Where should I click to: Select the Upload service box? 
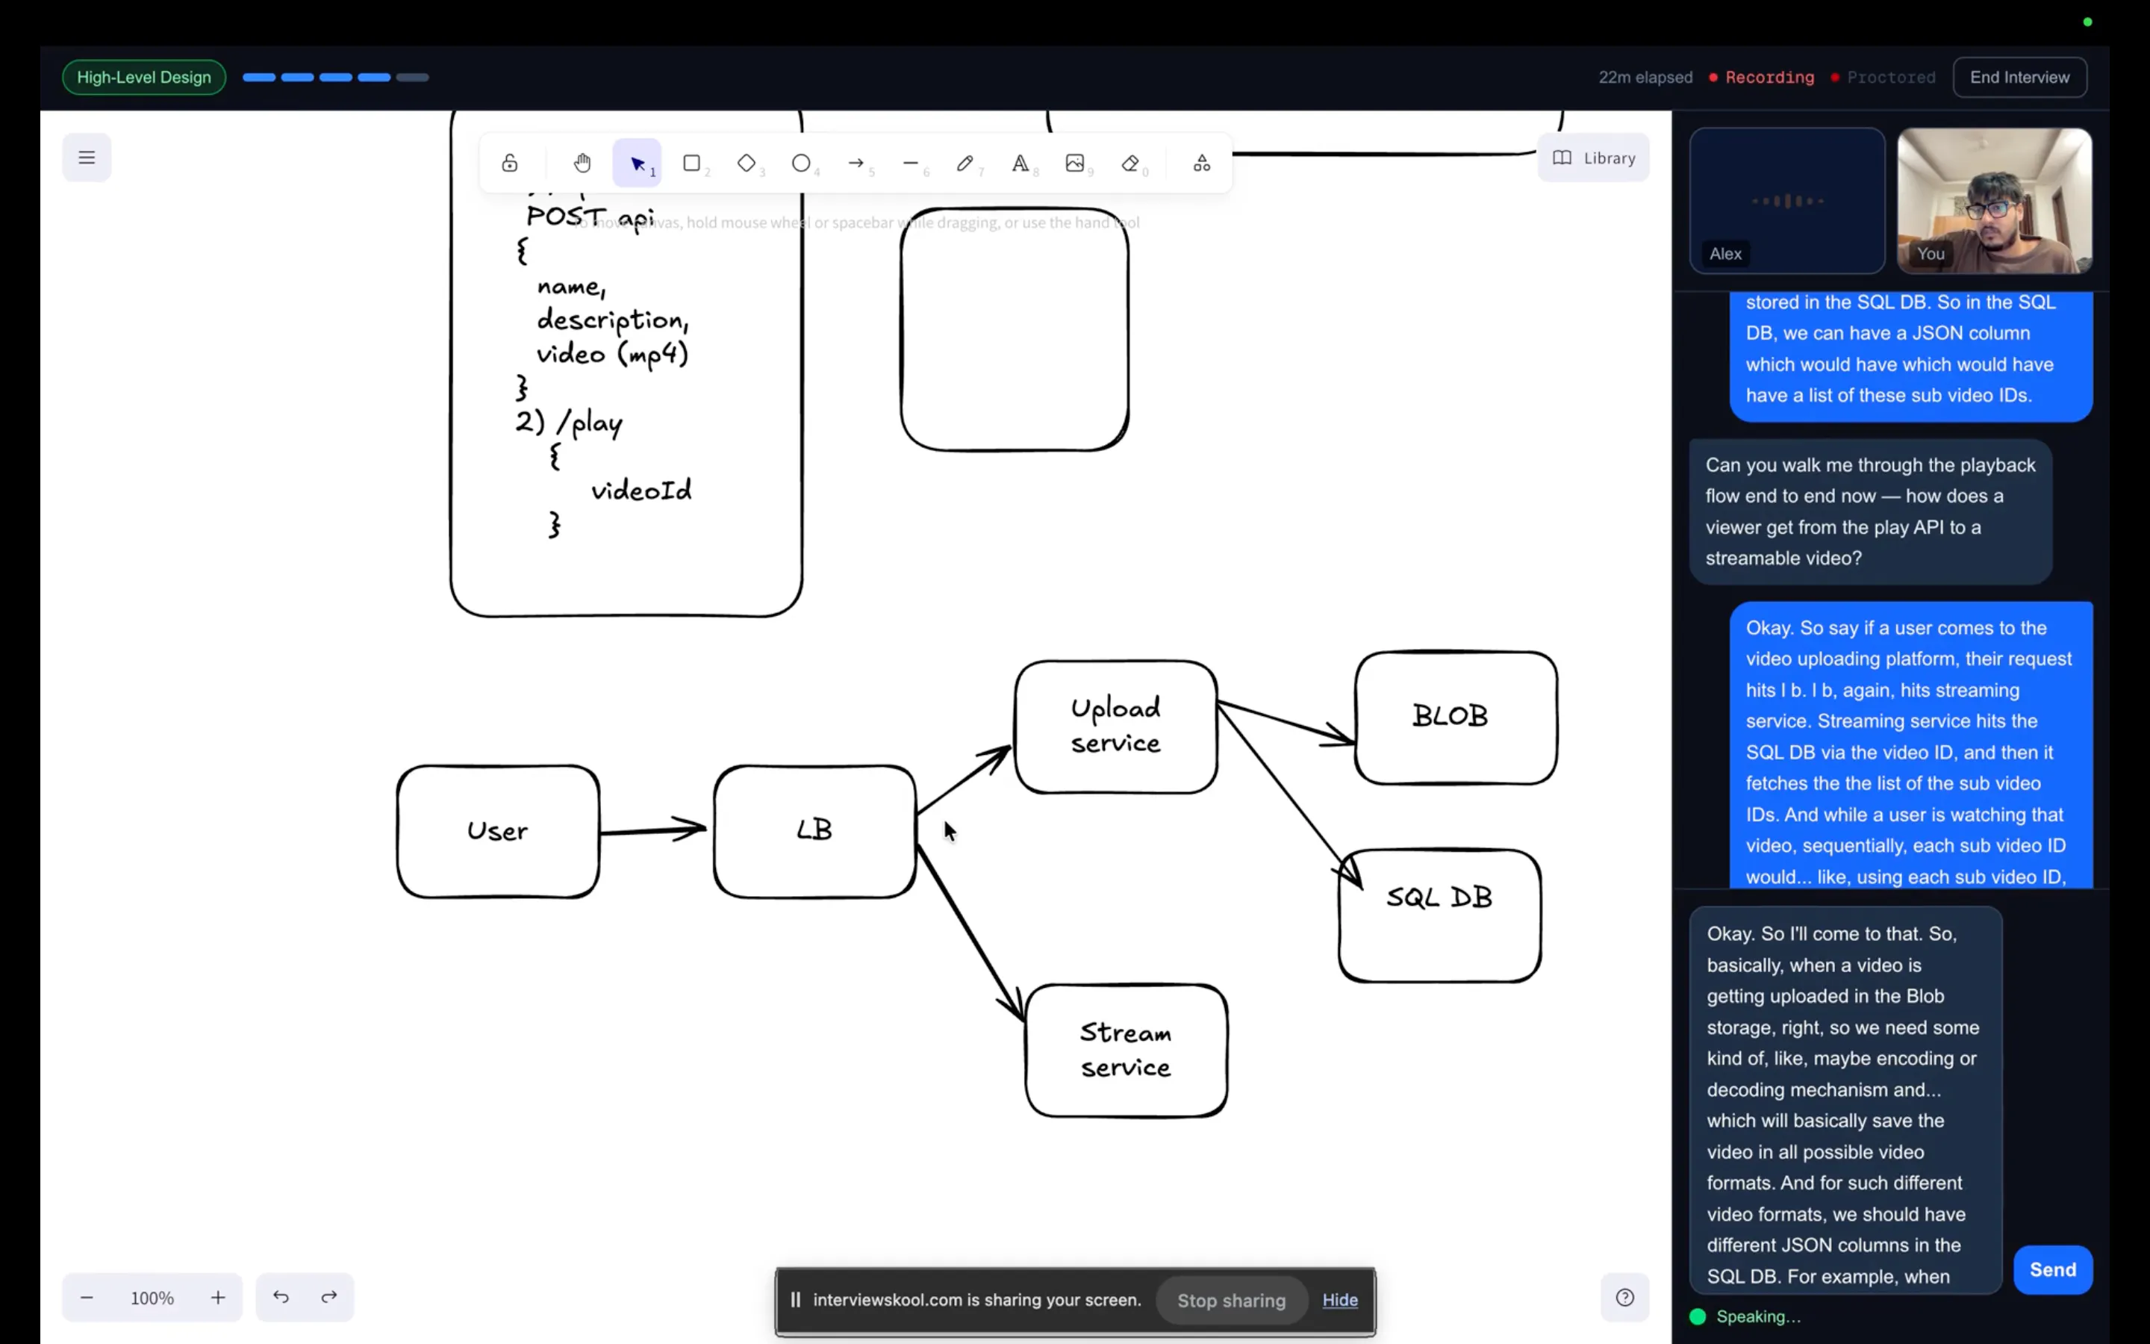(x=1116, y=727)
